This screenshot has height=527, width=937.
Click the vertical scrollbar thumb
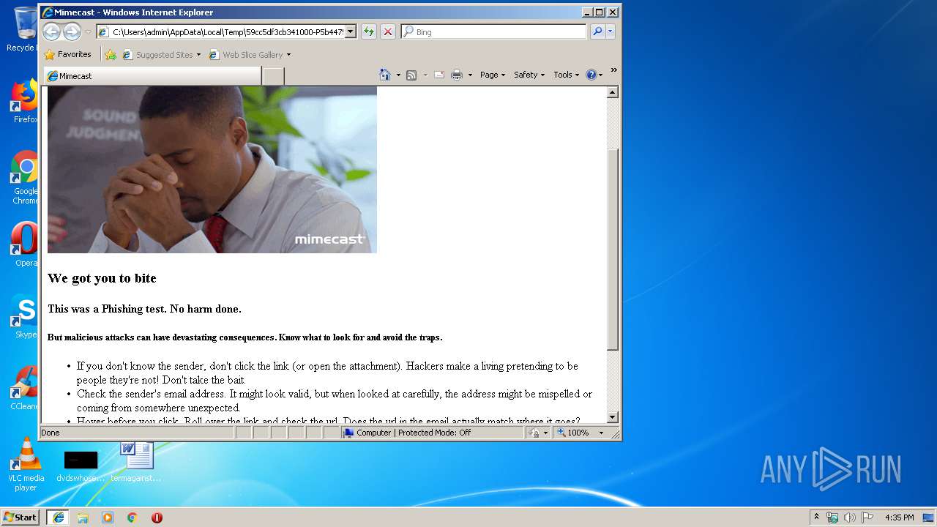[x=613, y=248]
